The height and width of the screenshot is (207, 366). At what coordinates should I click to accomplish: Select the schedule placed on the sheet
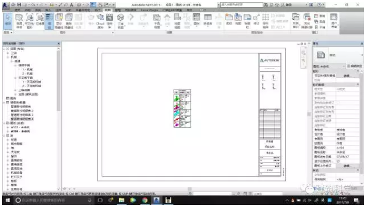(182, 109)
